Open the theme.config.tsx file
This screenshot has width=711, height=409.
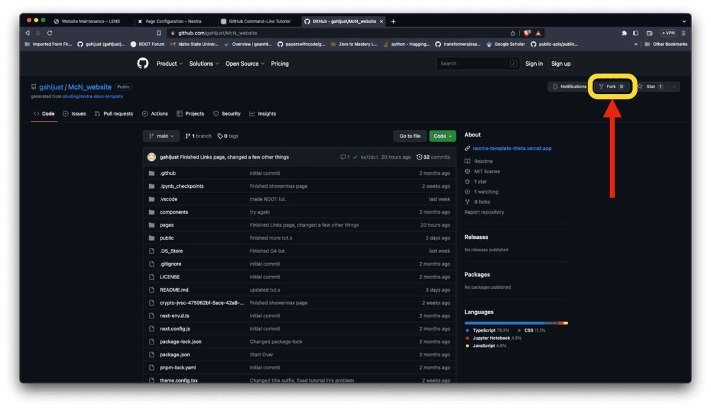[x=179, y=381]
